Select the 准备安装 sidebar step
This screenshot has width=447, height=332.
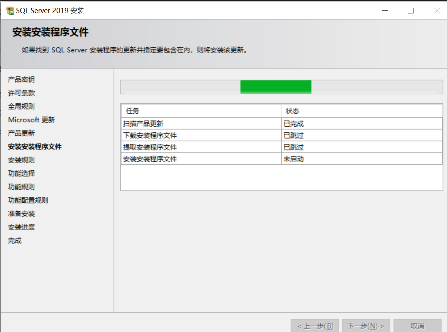[x=21, y=214]
